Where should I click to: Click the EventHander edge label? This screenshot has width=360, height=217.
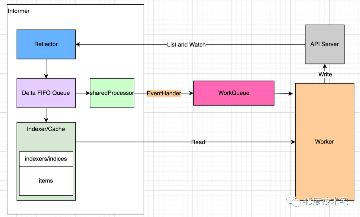pos(164,93)
